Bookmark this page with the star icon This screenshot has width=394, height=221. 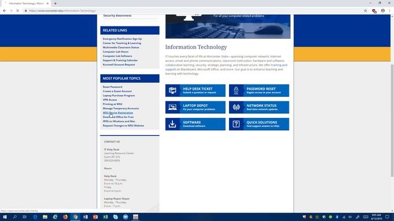pyautogui.click(x=365, y=11)
